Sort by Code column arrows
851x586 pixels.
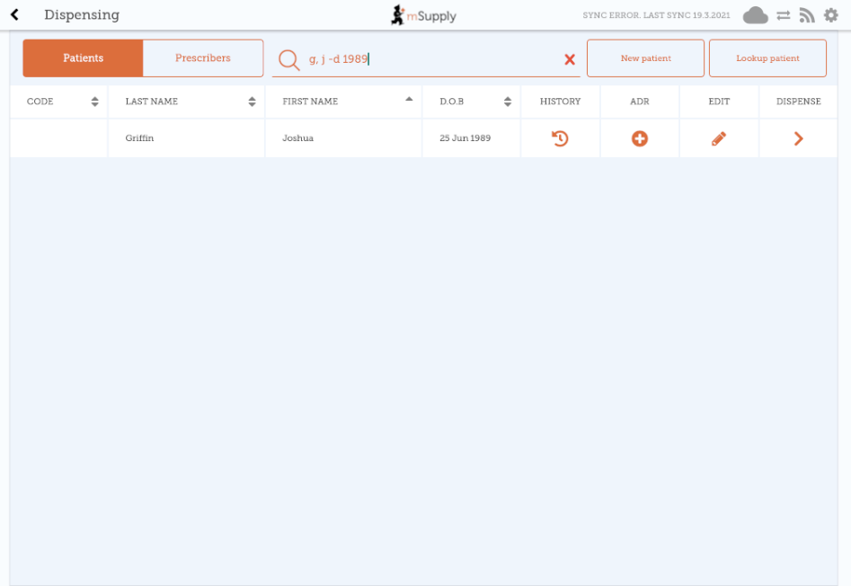(x=94, y=102)
